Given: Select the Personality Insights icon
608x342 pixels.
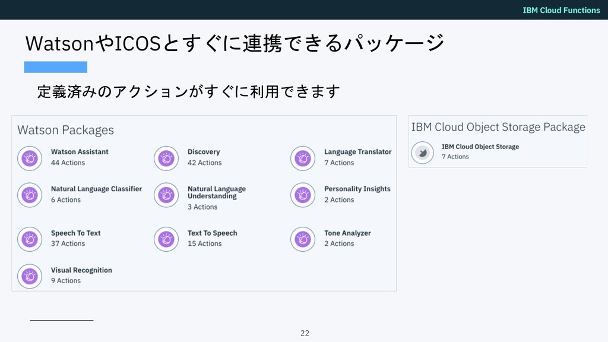Looking at the screenshot, I should [303, 195].
